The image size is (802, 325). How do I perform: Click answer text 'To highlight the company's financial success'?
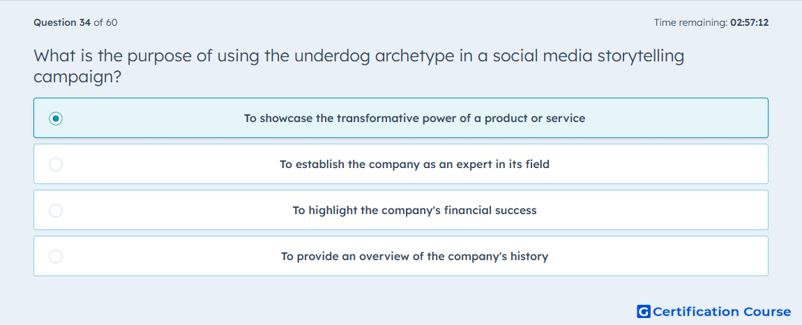pos(414,211)
